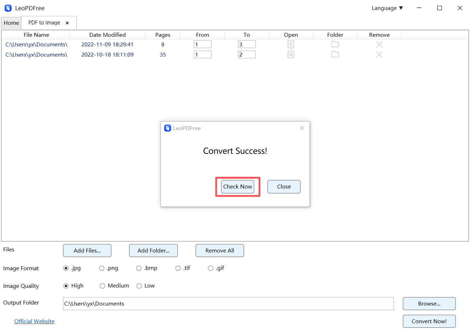The image size is (470, 331).
Task: Maximize the LeoPDFree window
Action: [440, 8]
